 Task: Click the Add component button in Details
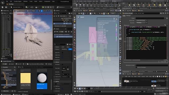tap(61, 32)
